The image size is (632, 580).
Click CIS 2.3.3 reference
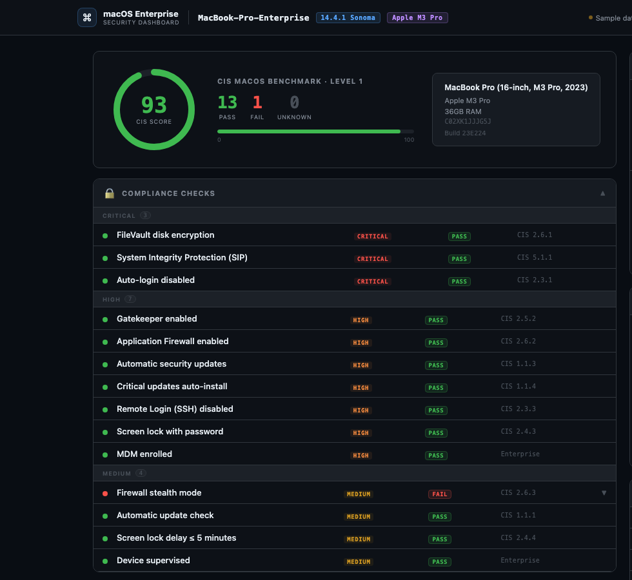[518, 409]
